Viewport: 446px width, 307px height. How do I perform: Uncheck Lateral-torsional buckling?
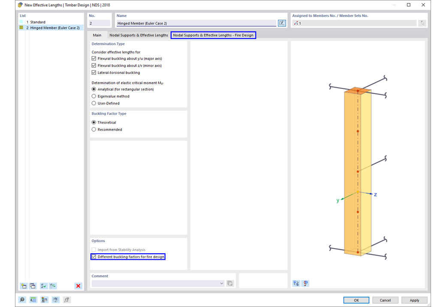93,73
